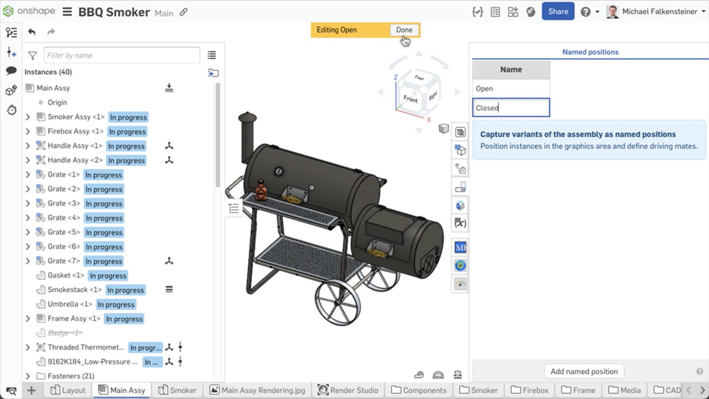Open the Render Studio tab
Image resolution: width=709 pixels, height=399 pixels.
[348, 390]
